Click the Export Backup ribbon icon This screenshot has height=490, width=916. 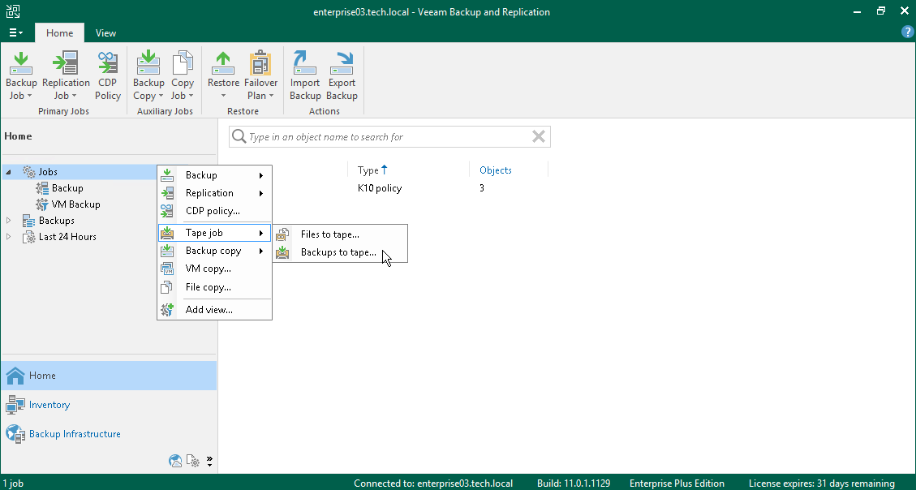pos(342,63)
